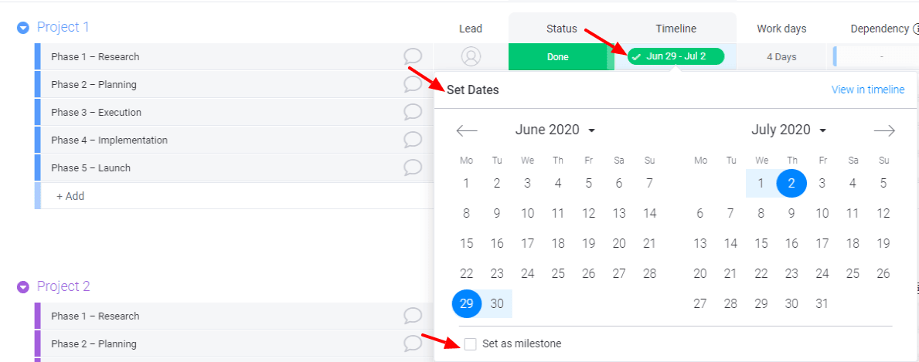Viewport: 919px width, 362px height.
Task: Click the green Jun 29 - Jul 2 timeline pill
Action: 676,57
